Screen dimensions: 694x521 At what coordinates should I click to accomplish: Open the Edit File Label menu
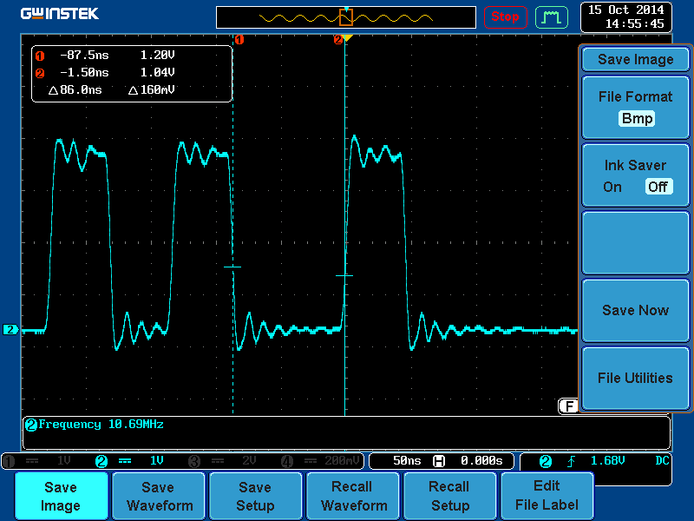pyautogui.click(x=547, y=496)
